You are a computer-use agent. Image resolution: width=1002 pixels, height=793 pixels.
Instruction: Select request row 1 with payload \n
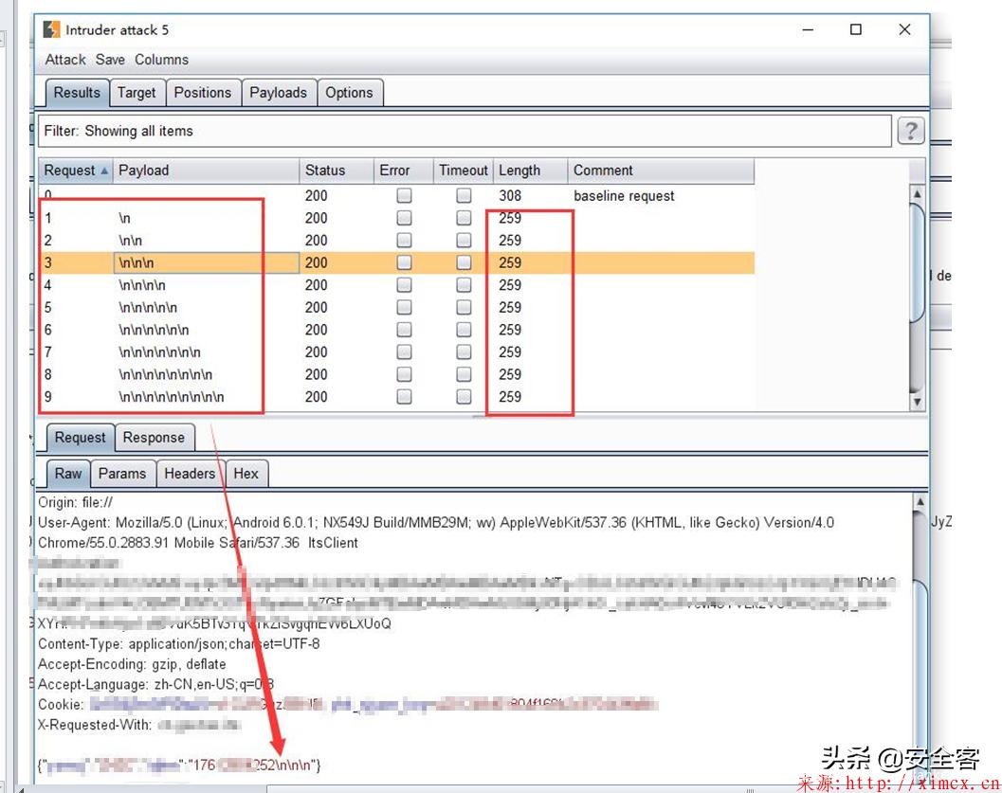point(397,218)
